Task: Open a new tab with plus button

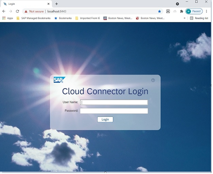Action: (x=57, y=4)
